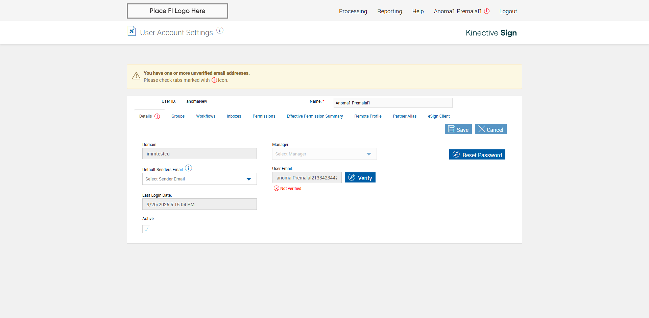Image resolution: width=649 pixels, height=318 pixels.
Task: Click the Last Login Date field
Action: tap(199, 204)
